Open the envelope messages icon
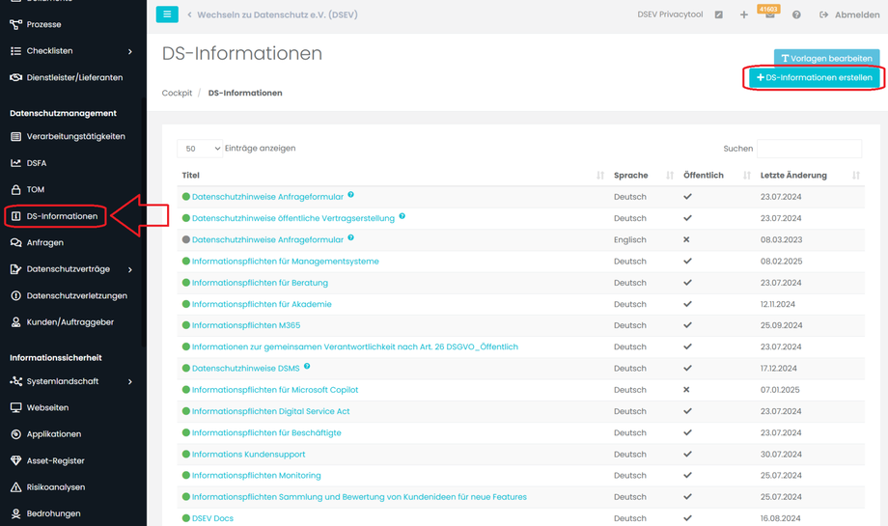Screen dimensions: 888x526 click(769, 15)
